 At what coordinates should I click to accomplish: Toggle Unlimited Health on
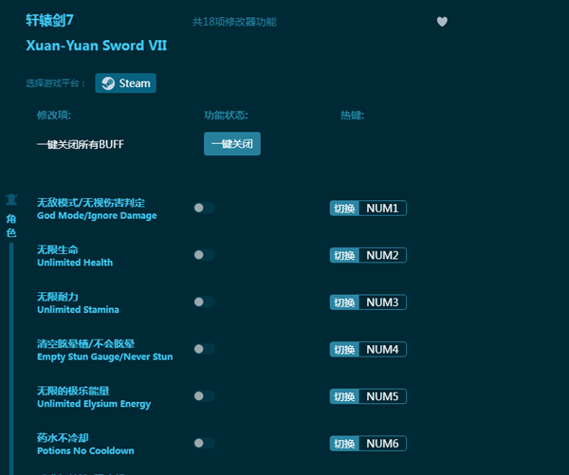click(203, 255)
